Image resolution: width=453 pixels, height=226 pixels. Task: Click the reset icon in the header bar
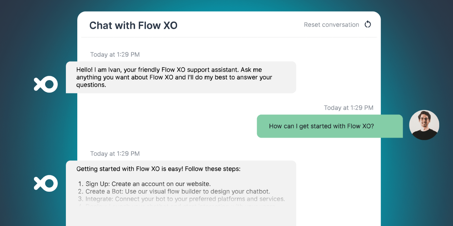(368, 24)
